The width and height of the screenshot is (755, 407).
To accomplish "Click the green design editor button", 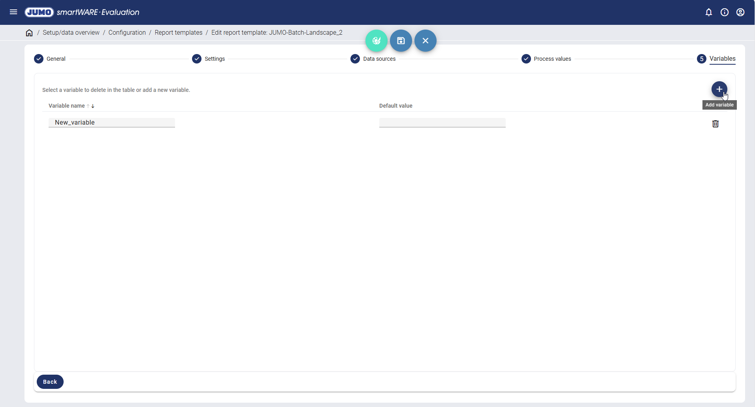I will (x=377, y=41).
